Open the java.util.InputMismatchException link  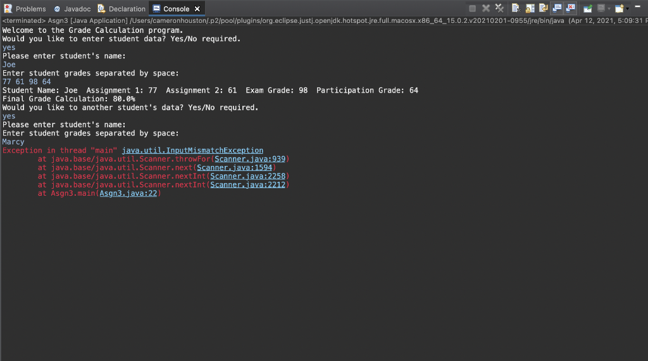(x=192, y=151)
